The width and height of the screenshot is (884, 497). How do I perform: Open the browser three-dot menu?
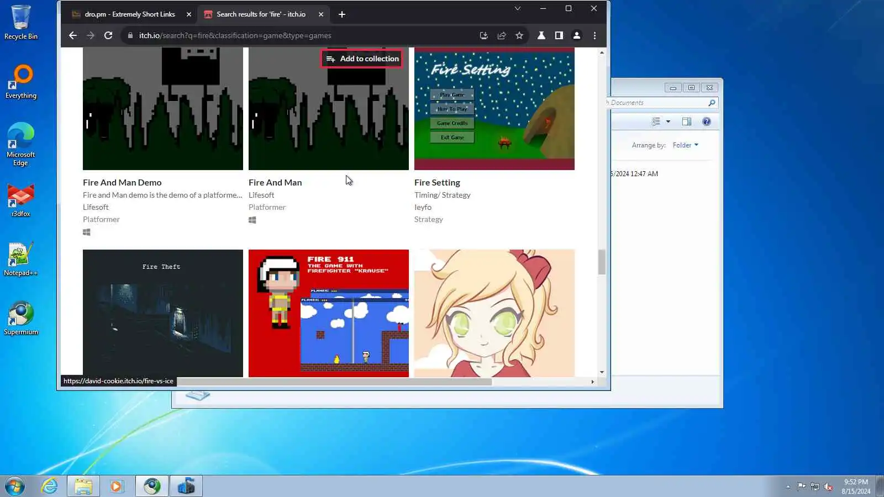coord(594,35)
